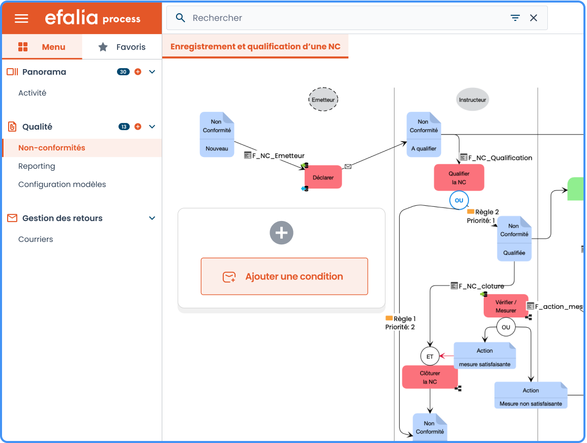Click the Panorama 30 count badge
587x443 pixels.
[123, 72]
